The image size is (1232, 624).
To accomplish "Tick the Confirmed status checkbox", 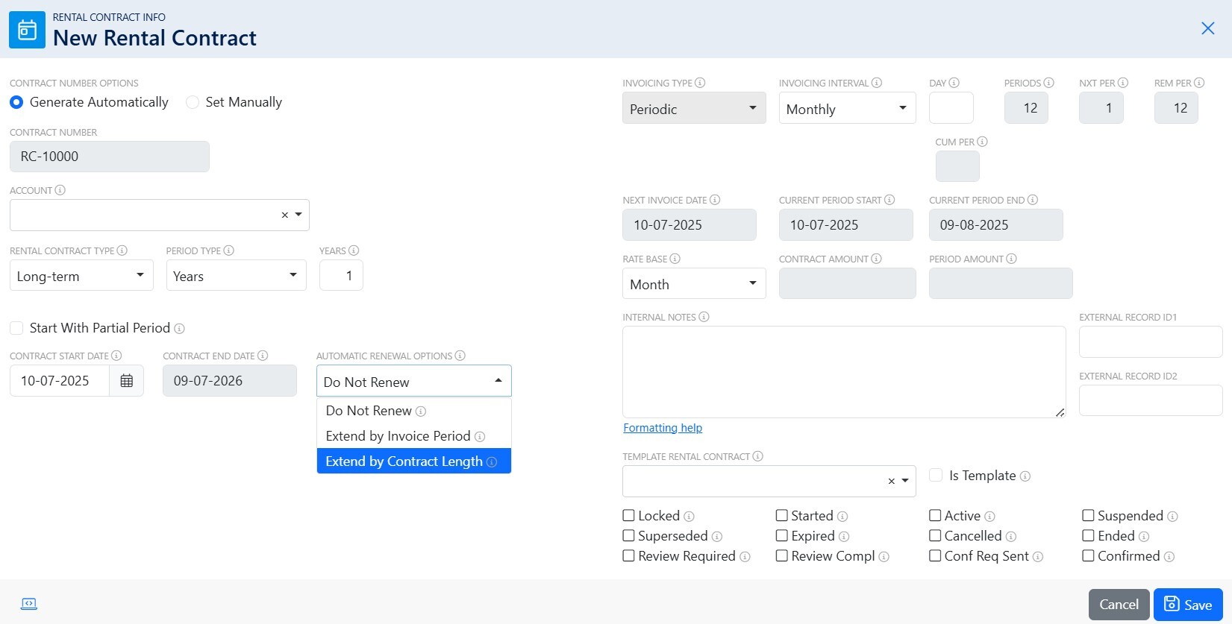I will click(1088, 555).
